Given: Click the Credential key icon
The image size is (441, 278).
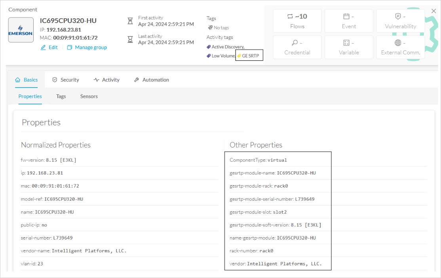Looking at the screenshot, I should (295, 42).
